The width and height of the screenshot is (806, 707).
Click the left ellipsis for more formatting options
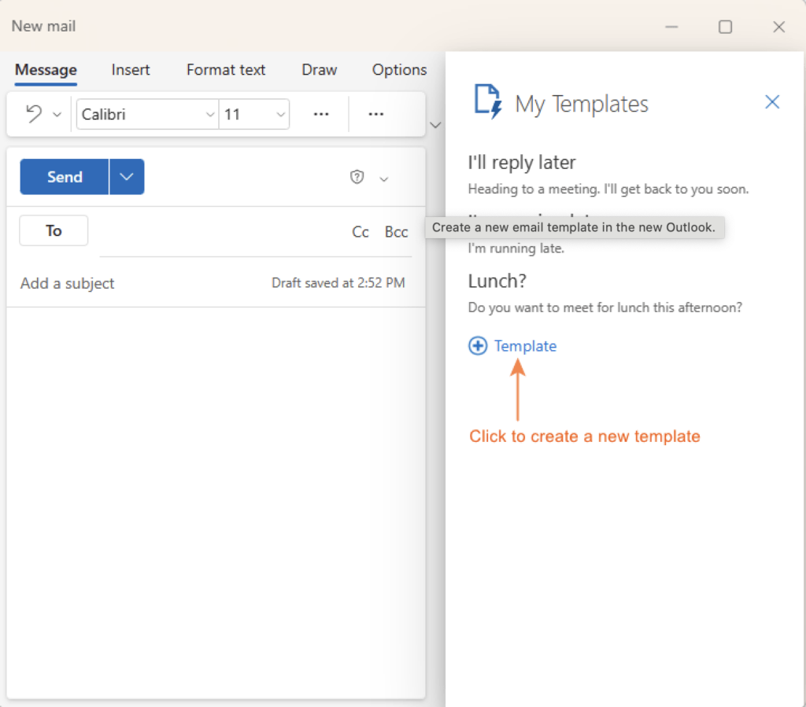320,113
